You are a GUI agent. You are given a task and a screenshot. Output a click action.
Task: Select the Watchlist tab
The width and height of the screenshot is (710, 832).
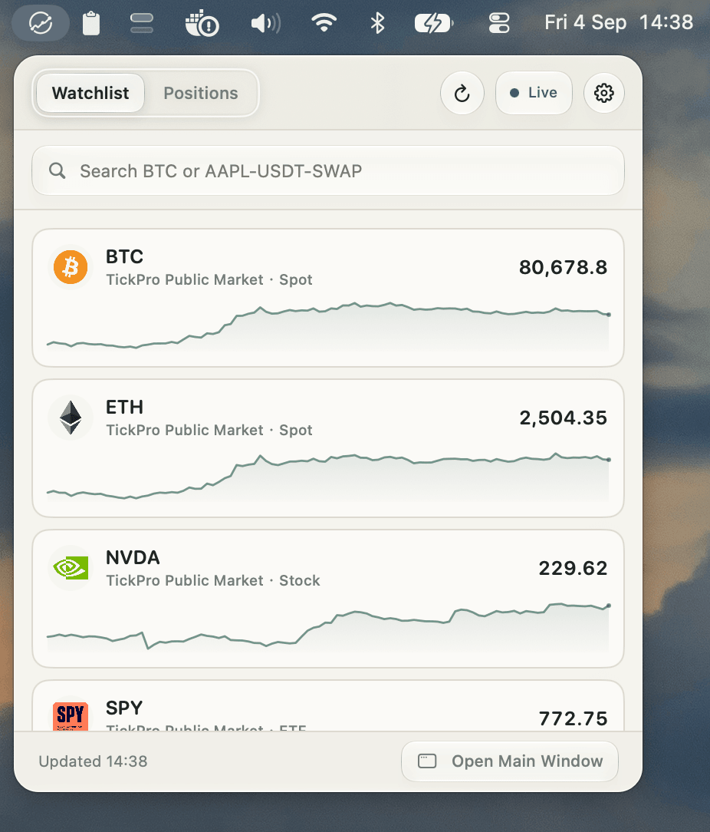[90, 94]
